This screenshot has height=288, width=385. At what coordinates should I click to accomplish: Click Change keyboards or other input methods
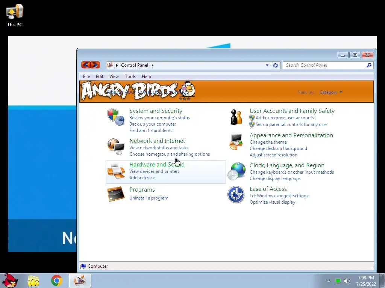click(292, 172)
